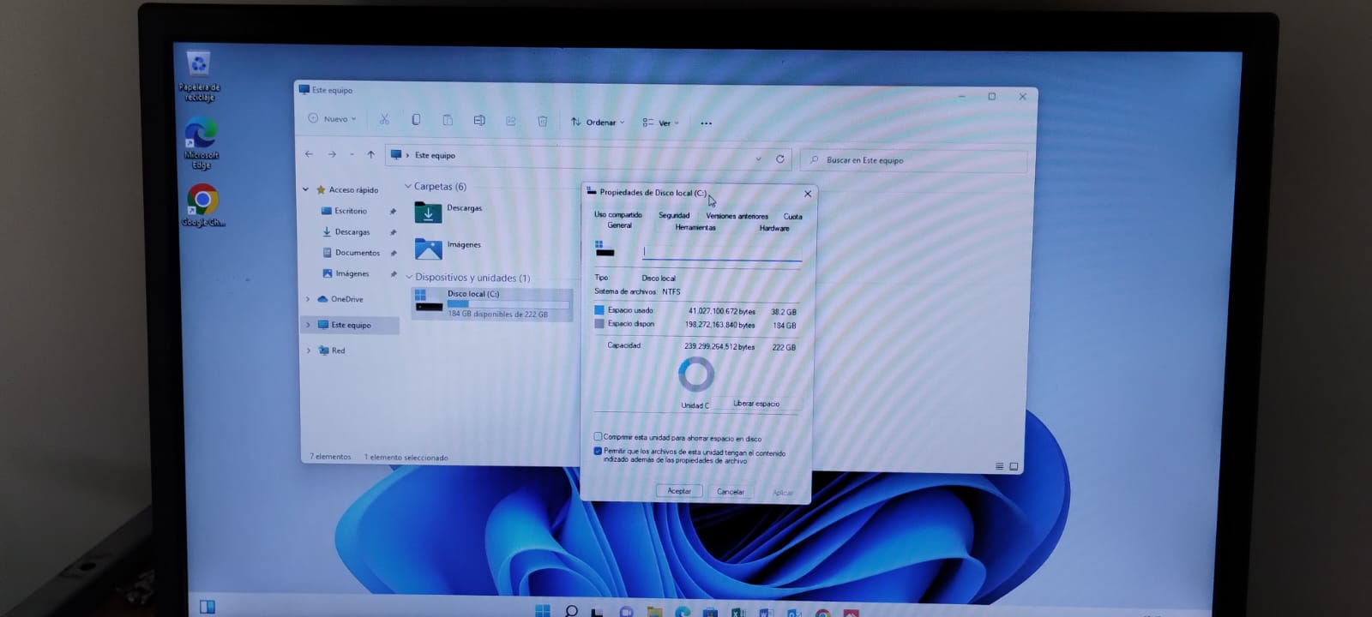This screenshot has width=1372, height=617.
Task: Go forward with the Explorer forward arrow
Action: [332, 154]
